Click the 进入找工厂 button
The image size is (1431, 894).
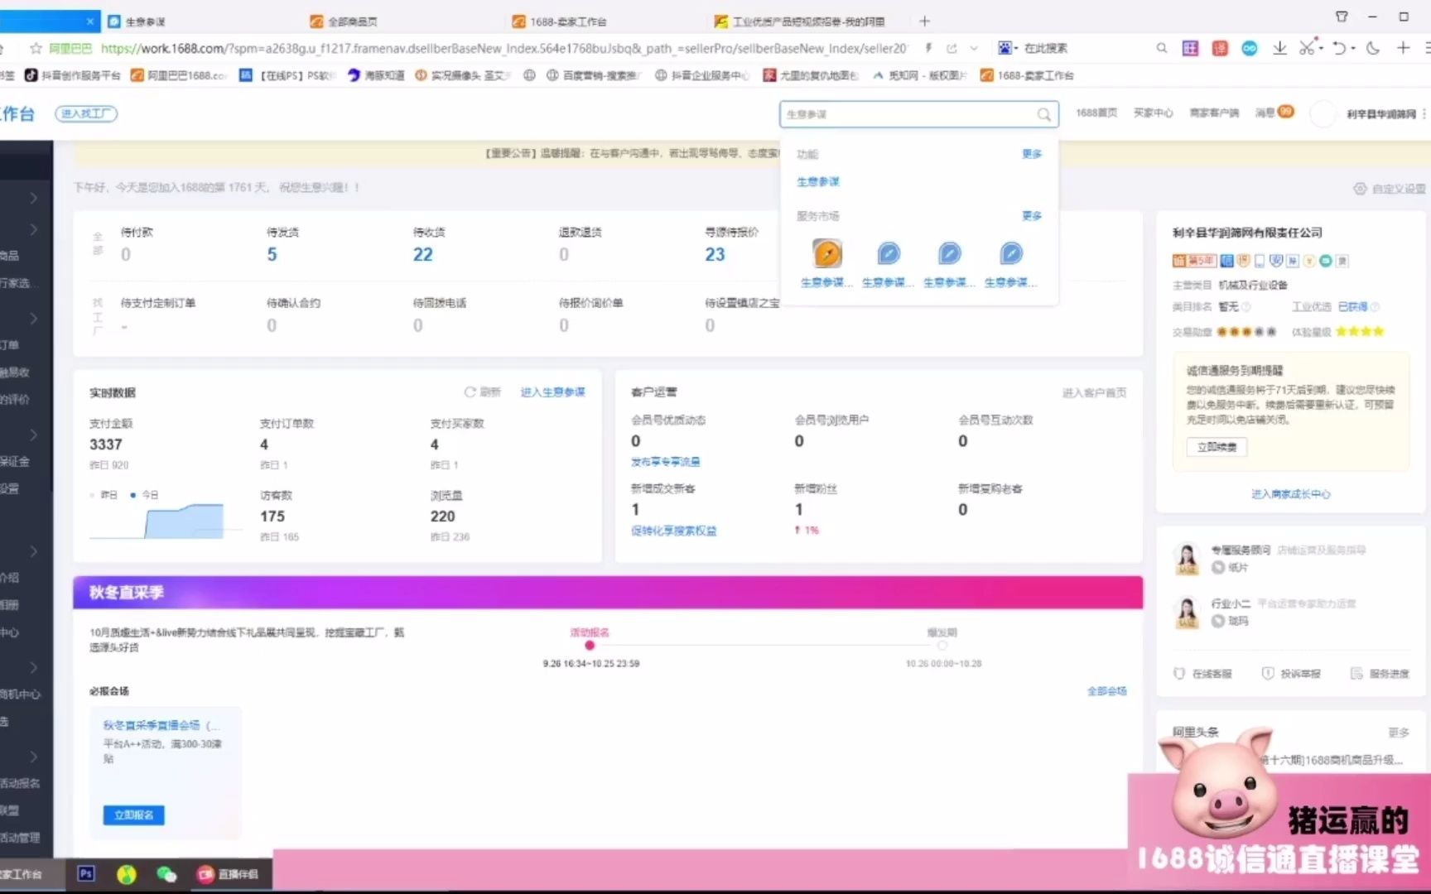tap(86, 113)
